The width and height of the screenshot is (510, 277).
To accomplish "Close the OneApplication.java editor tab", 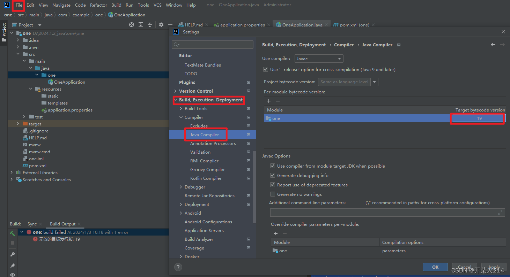I will pos(326,25).
